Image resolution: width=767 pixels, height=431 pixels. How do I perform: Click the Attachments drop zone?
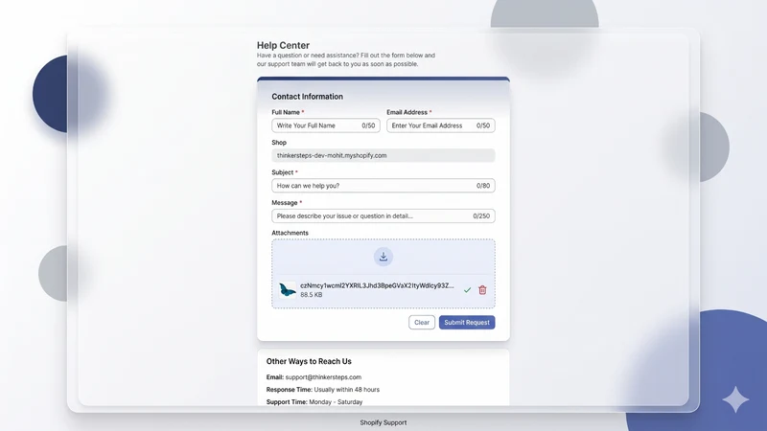pos(383,274)
